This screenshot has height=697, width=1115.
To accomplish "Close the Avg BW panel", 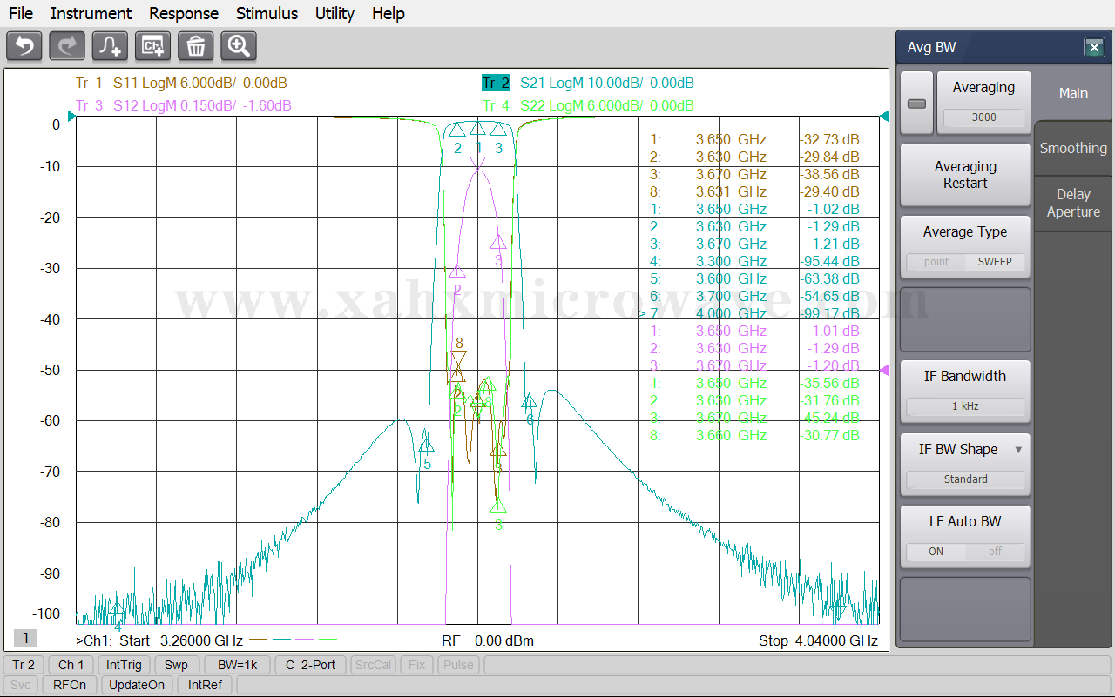I will click(x=1094, y=48).
